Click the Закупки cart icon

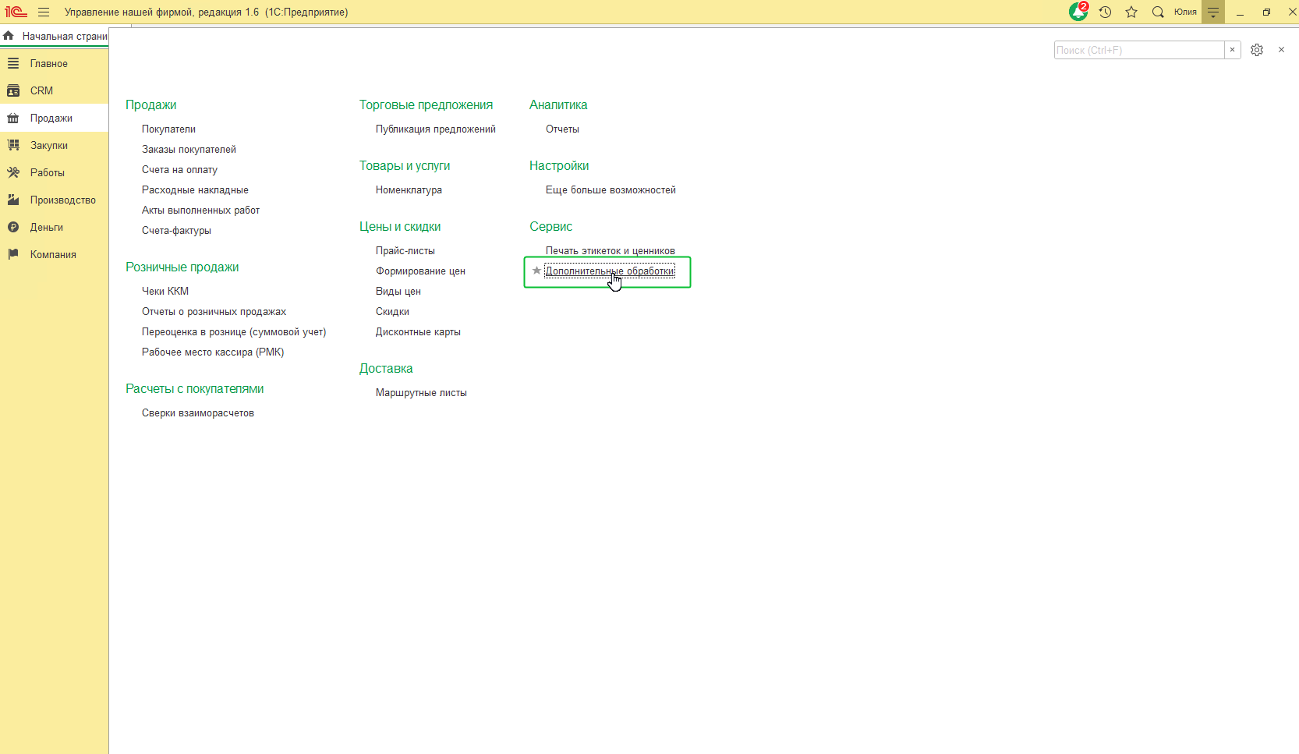click(x=13, y=145)
